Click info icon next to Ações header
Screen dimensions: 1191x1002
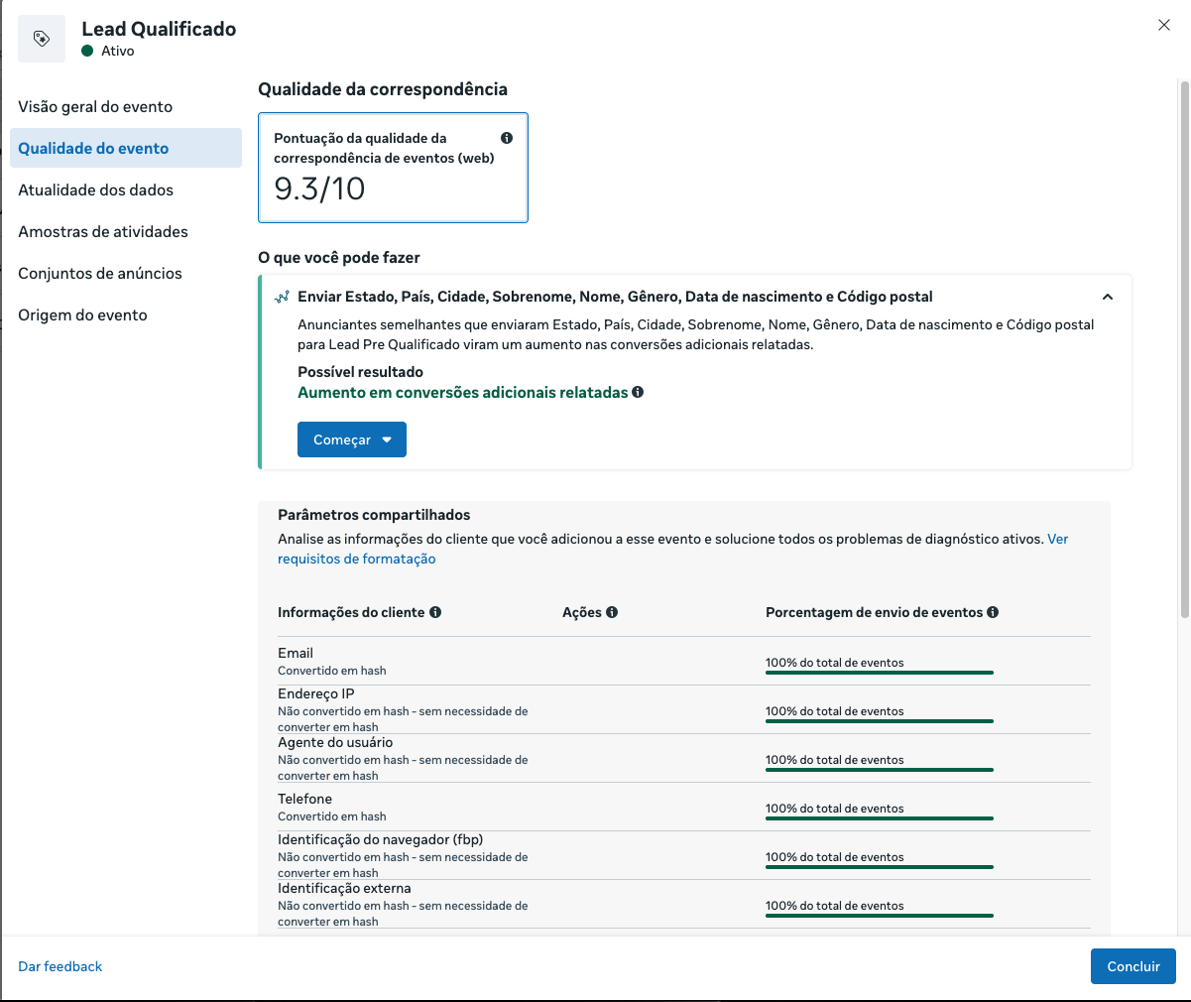point(612,612)
